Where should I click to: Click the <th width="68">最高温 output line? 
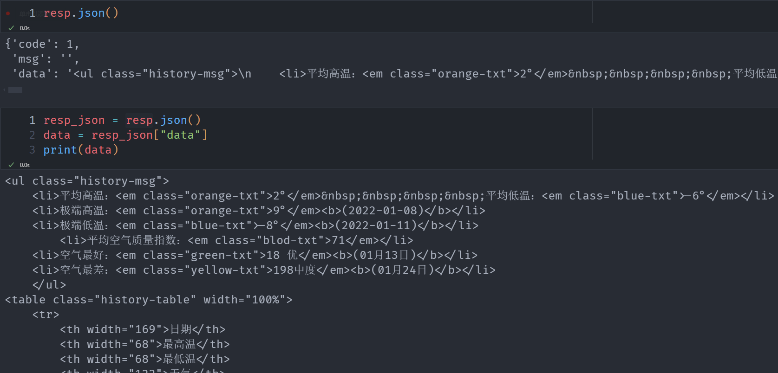[x=144, y=344]
